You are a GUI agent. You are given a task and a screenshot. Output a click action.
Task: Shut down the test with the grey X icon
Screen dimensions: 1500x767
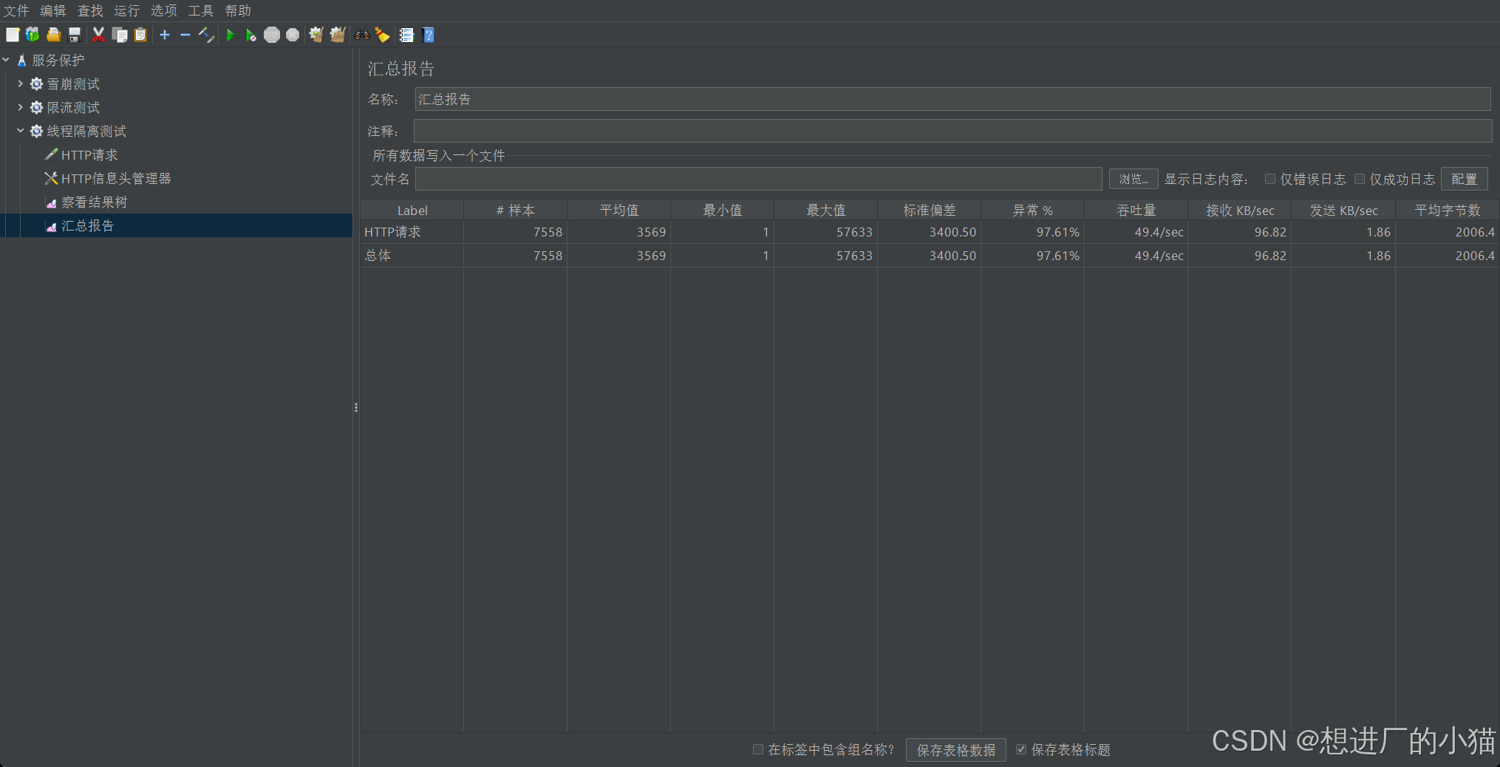tap(293, 35)
